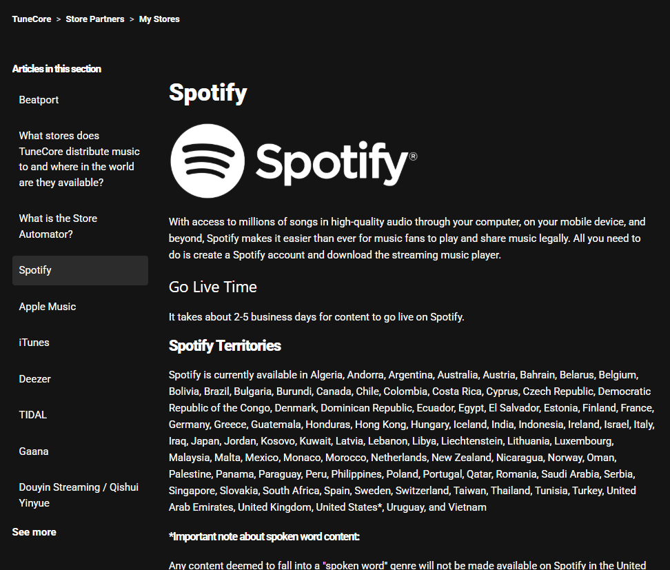
Task: Open the Store Automator article
Action: click(x=58, y=225)
